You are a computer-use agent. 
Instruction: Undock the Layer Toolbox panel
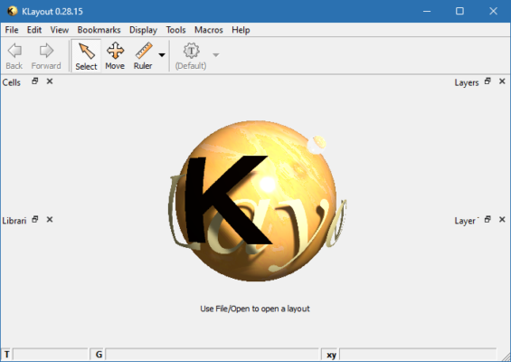[x=487, y=220]
